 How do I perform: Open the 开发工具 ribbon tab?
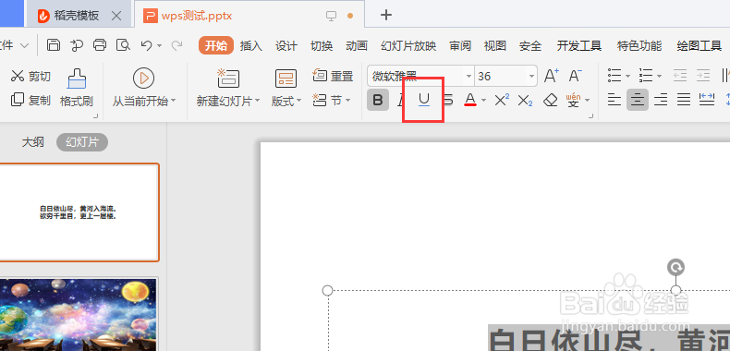click(x=579, y=45)
